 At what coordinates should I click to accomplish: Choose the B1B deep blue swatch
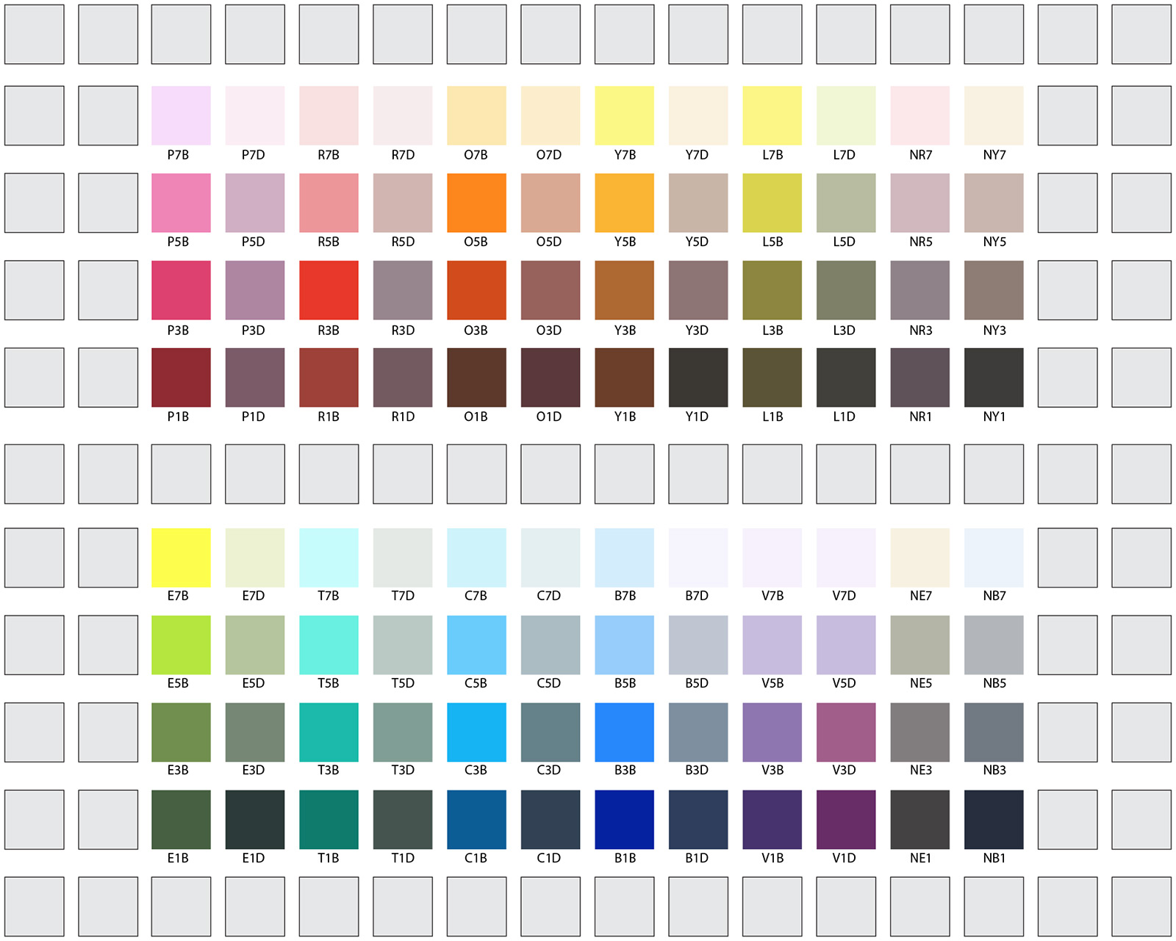point(624,820)
